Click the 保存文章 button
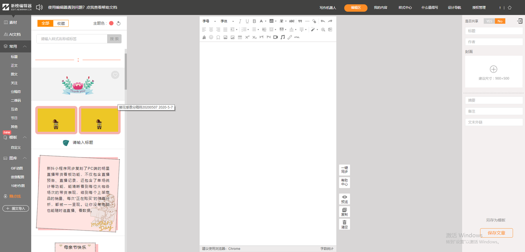The image size is (525, 252). click(x=496, y=233)
